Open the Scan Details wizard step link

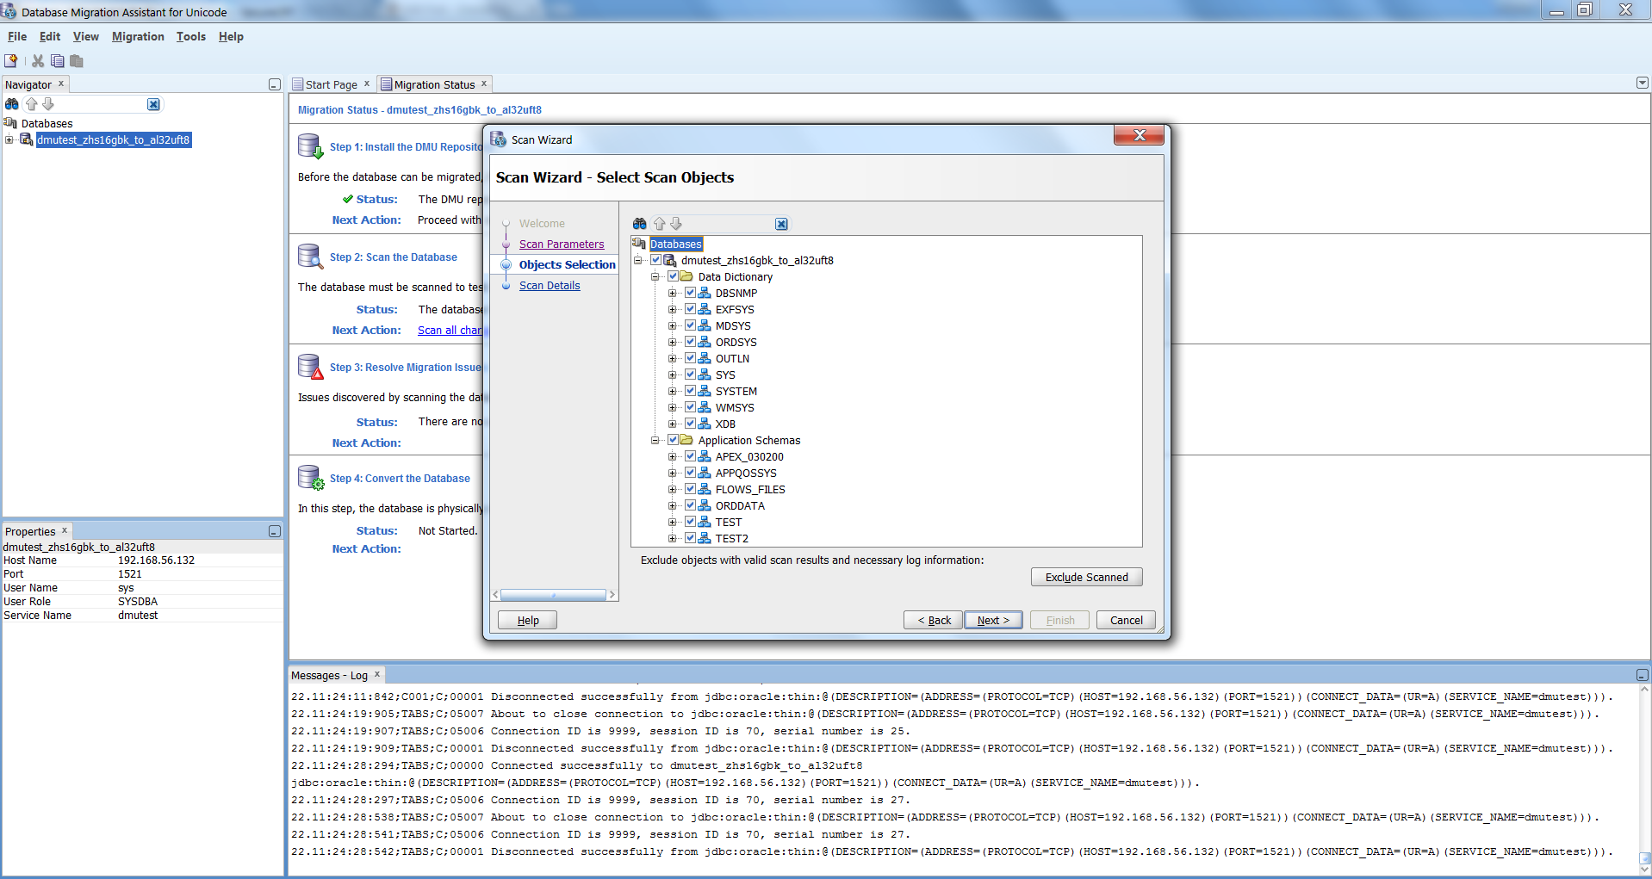(x=550, y=286)
